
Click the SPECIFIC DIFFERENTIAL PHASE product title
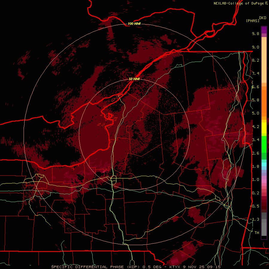[x=87, y=267]
